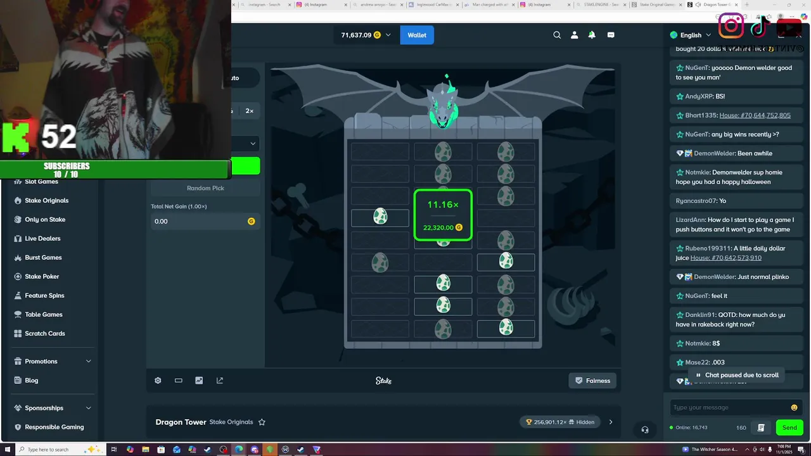
Task: Switch to STAKEENGINE browser tab
Action: click(599, 4)
